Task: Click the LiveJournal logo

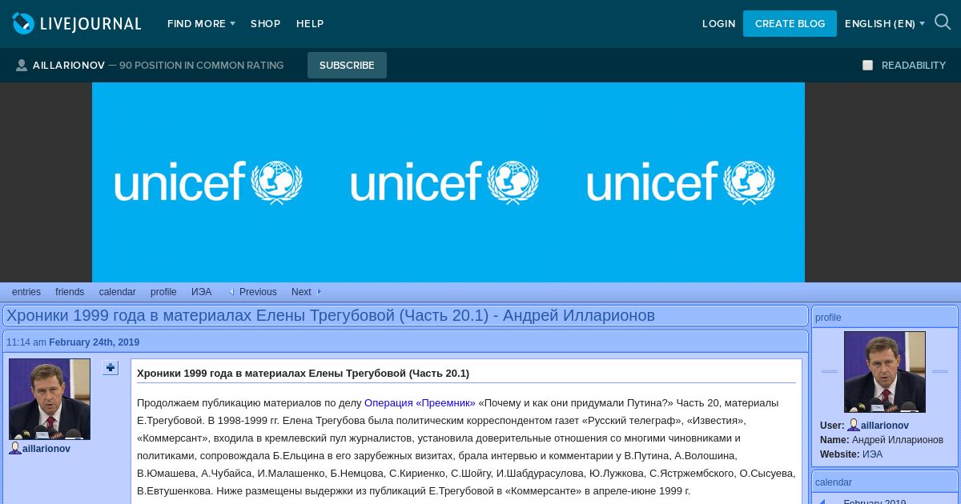Action: point(77,23)
